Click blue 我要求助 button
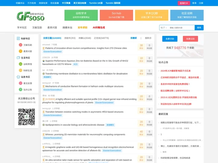Screen dimensions: 218x163 (170, 39)
